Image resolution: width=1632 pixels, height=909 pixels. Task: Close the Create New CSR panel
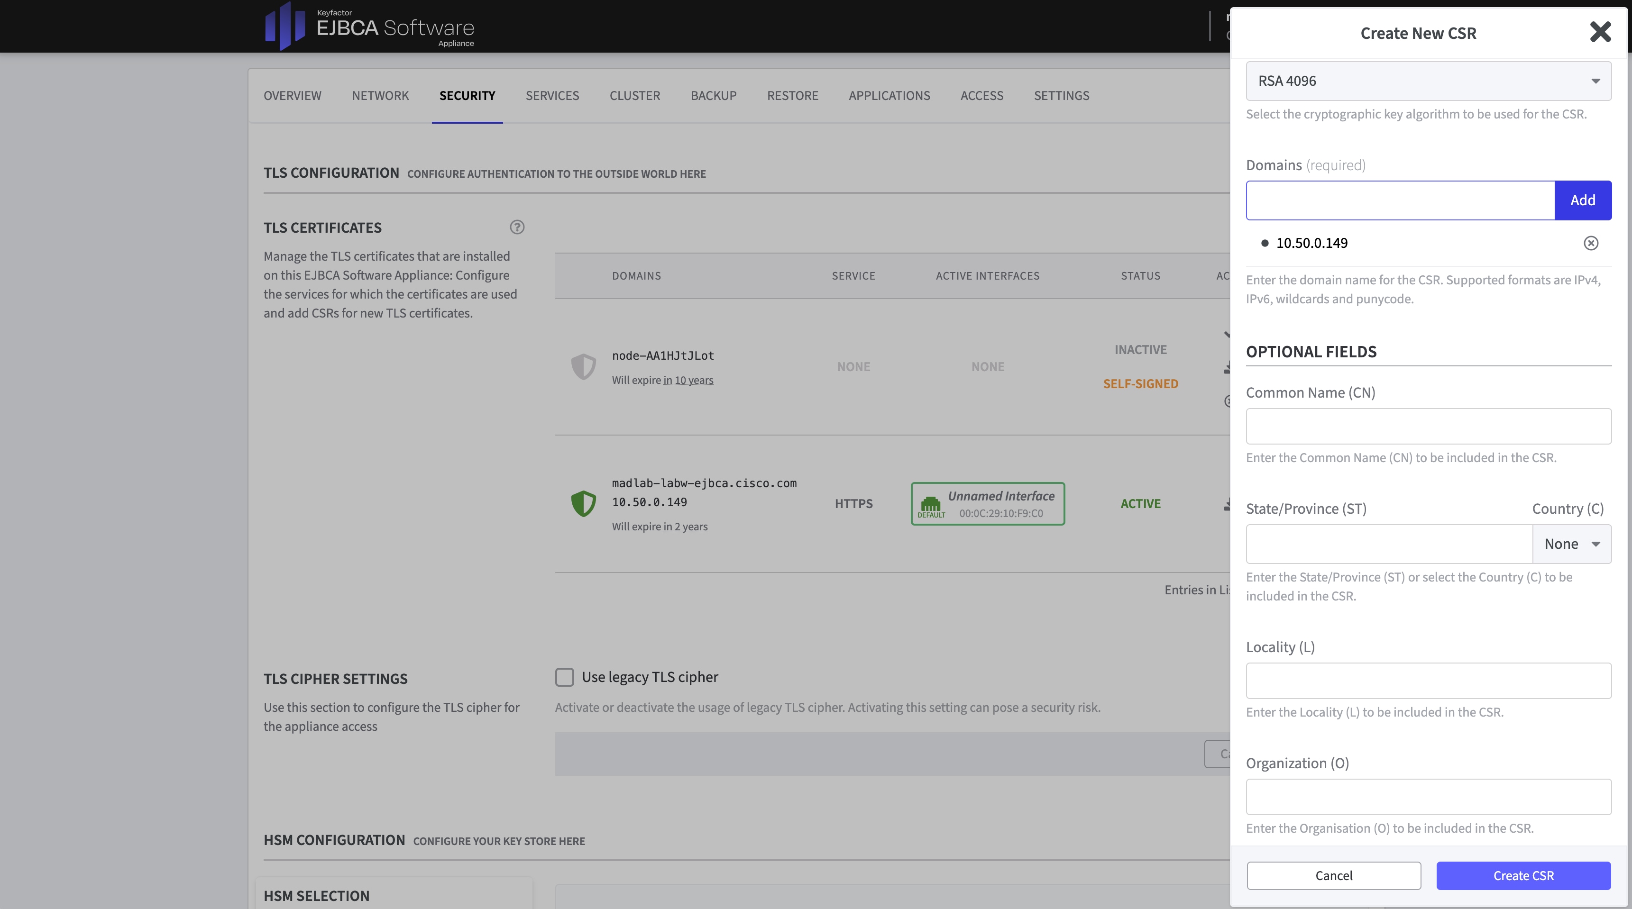1600,32
